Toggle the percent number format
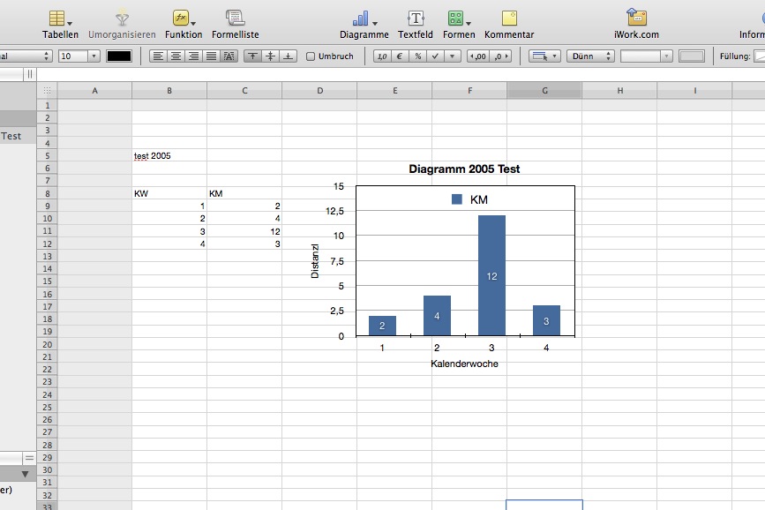The image size is (765, 510). click(417, 56)
